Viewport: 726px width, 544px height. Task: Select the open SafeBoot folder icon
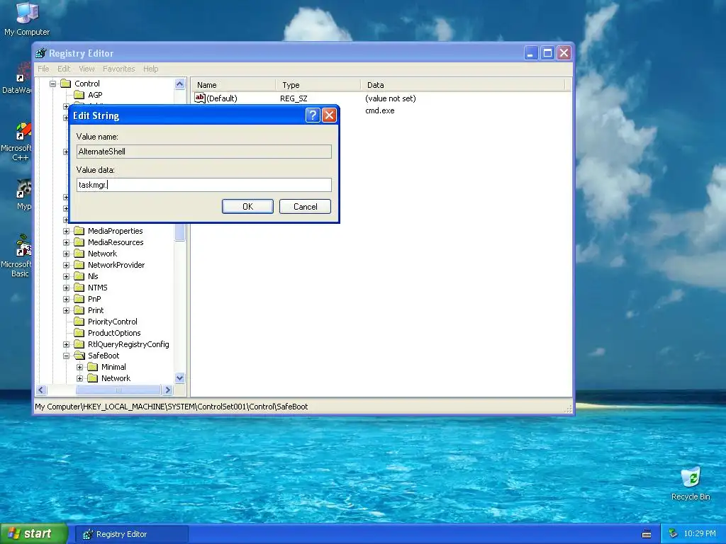click(x=79, y=356)
